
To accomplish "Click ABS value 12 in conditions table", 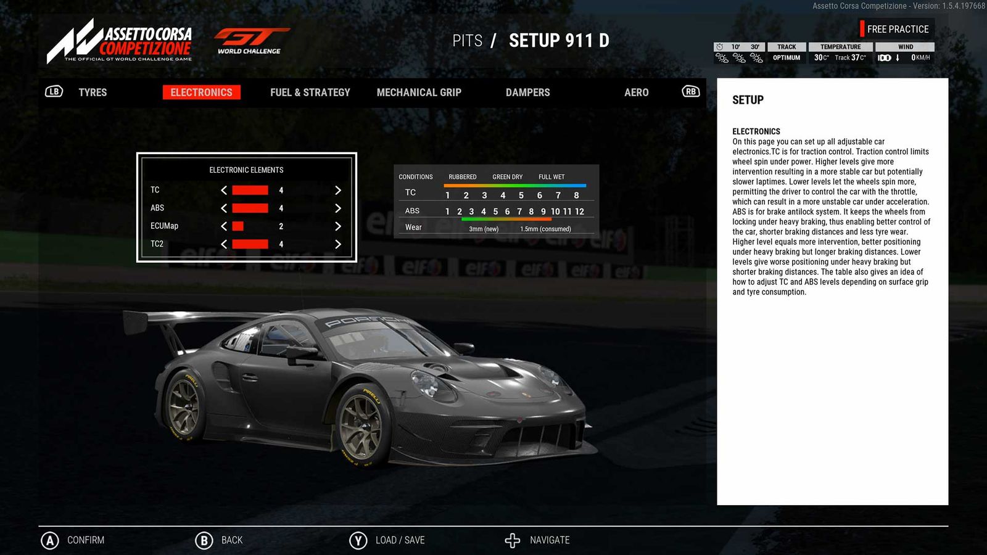I will (x=579, y=212).
